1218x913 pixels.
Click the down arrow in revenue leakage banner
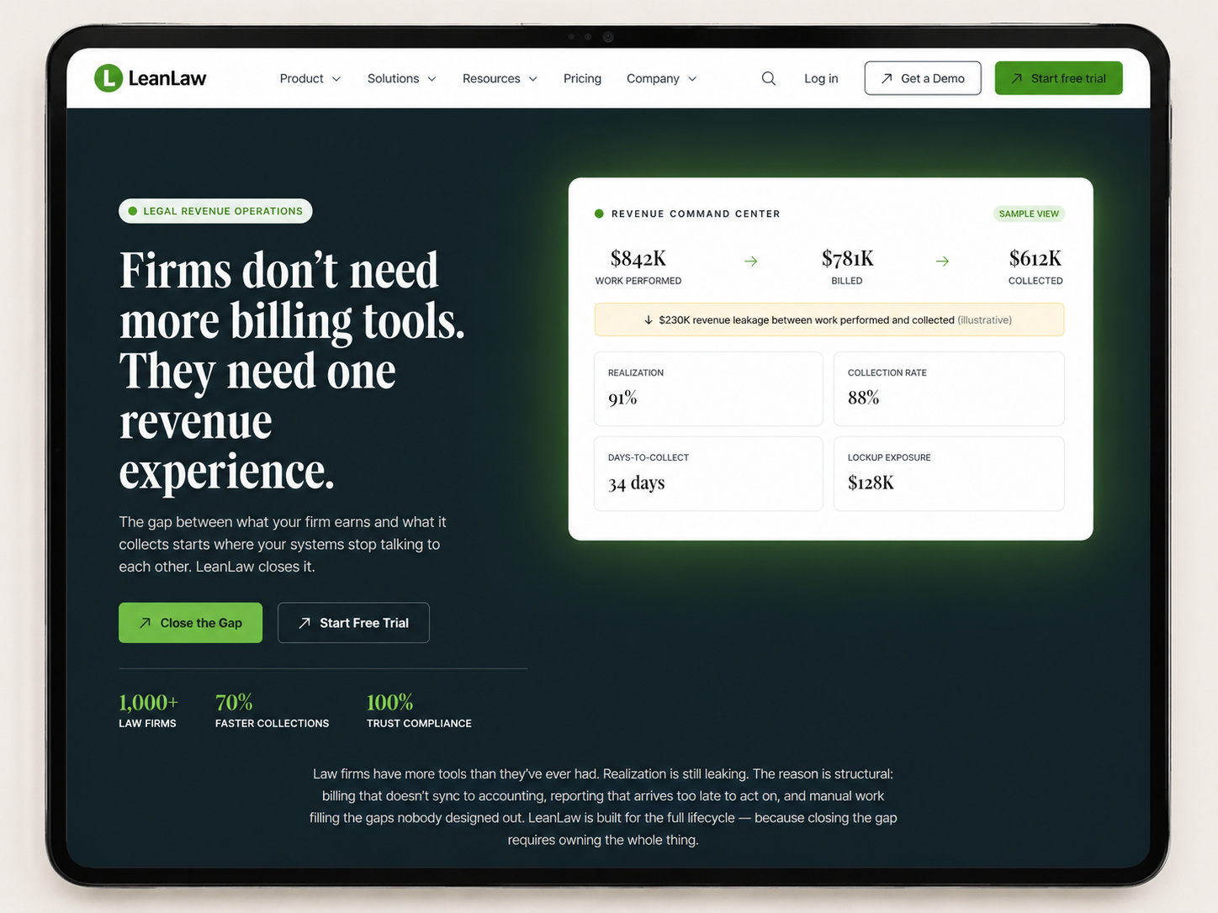coord(649,320)
